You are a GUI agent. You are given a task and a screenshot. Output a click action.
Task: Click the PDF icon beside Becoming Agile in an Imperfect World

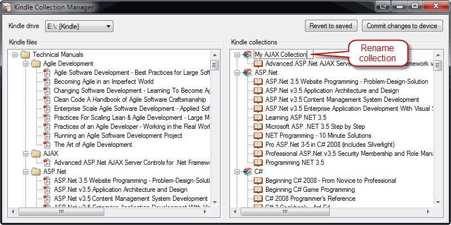pyautogui.click(x=47, y=82)
